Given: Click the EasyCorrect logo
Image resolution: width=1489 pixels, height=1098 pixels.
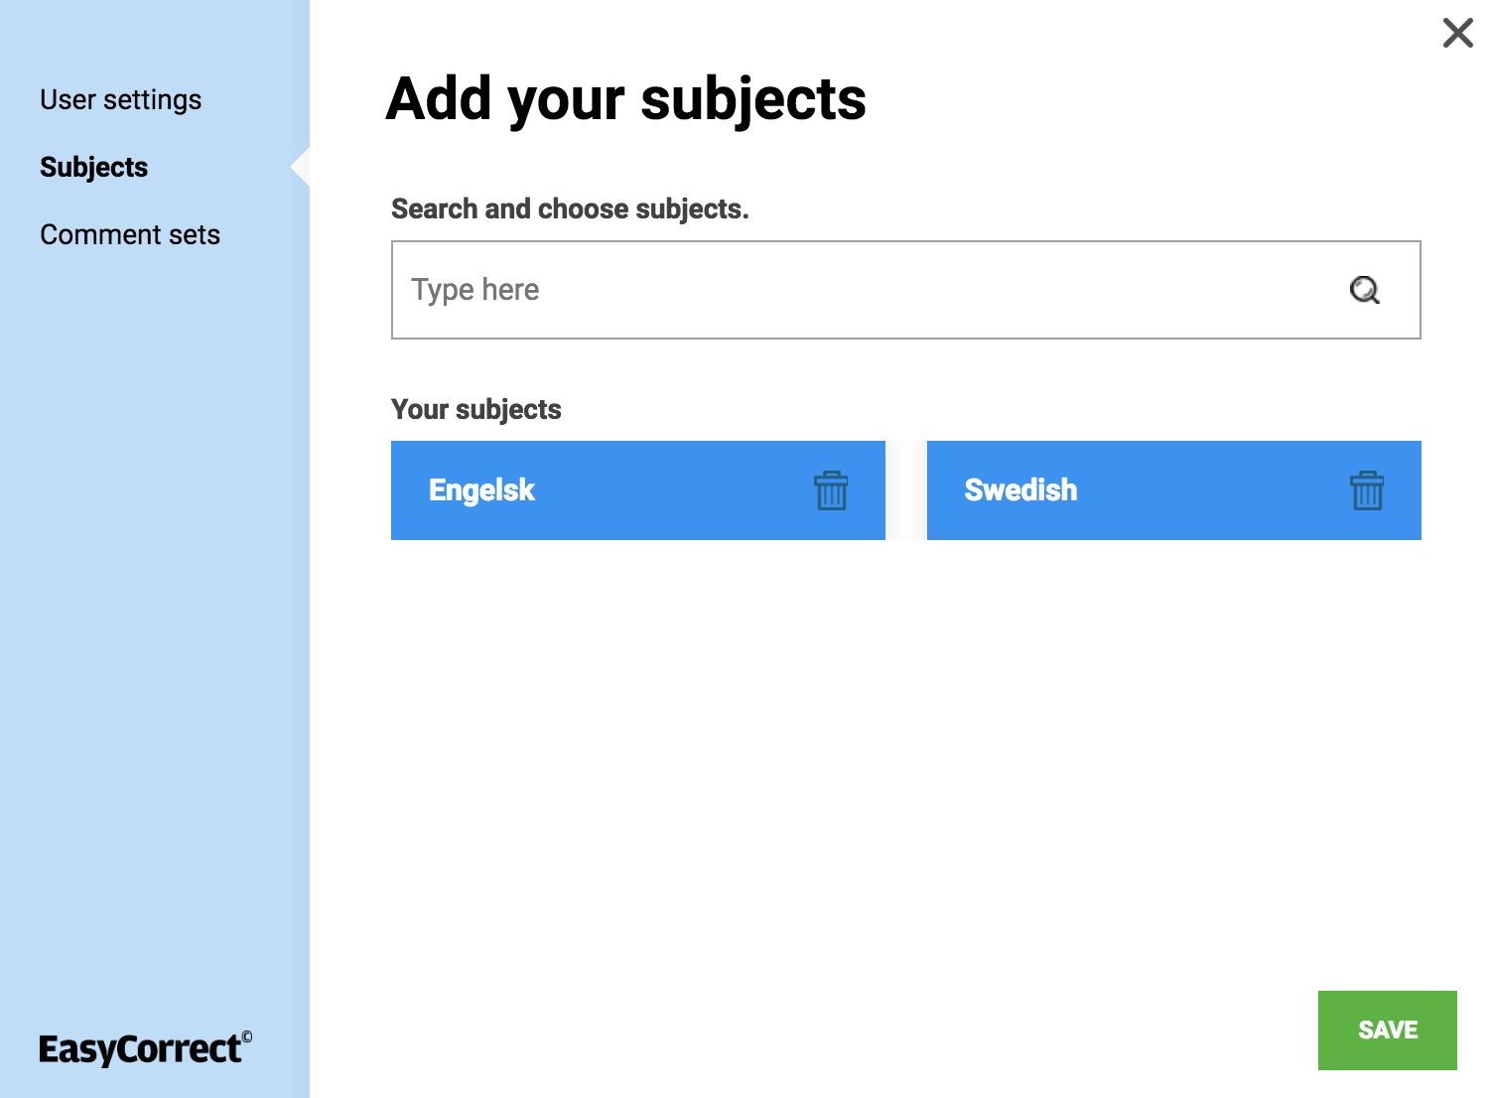Looking at the screenshot, I should [x=140, y=1049].
